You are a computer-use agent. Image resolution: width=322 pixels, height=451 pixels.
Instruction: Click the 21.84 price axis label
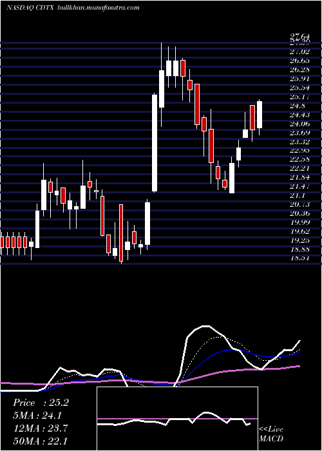[301, 177]
